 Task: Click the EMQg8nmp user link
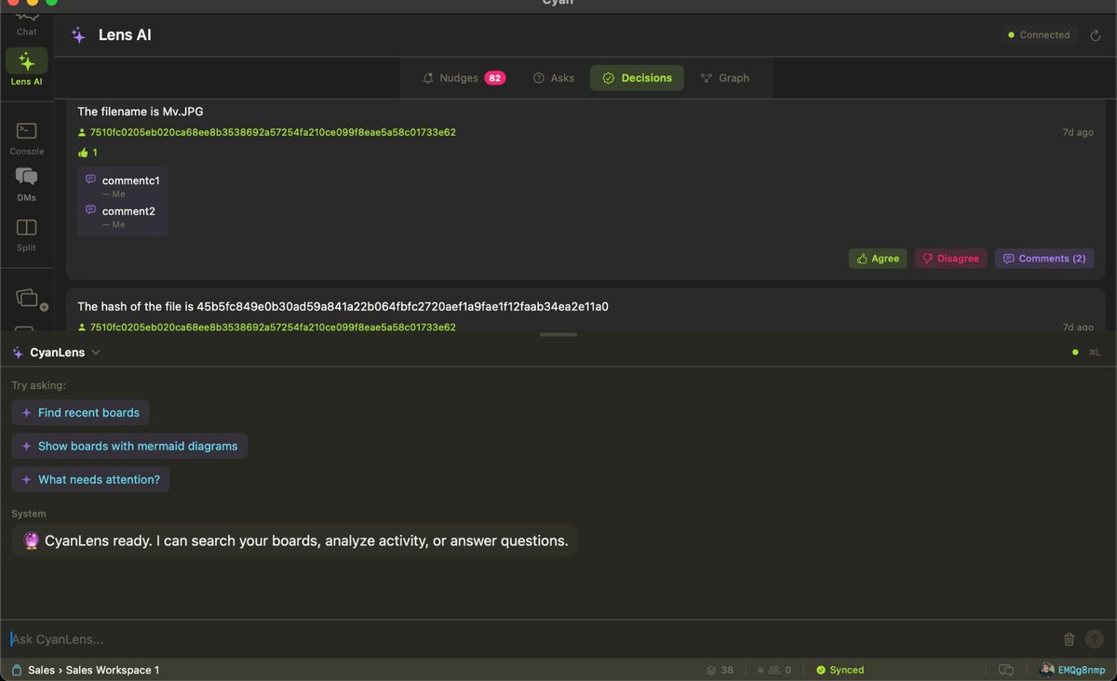coord(1080,669)
